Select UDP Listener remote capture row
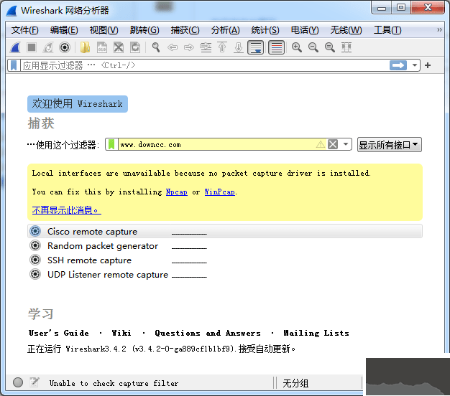The height and width of the screenshot is (396, 450). point(225,274)
